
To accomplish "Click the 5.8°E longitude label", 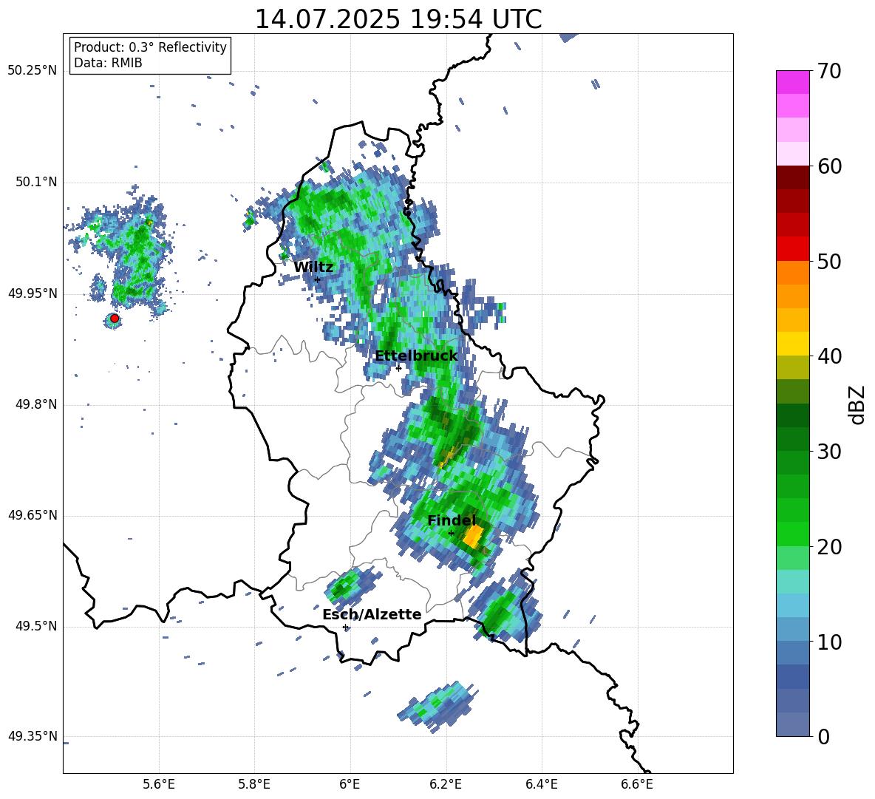I will (254, 784).
